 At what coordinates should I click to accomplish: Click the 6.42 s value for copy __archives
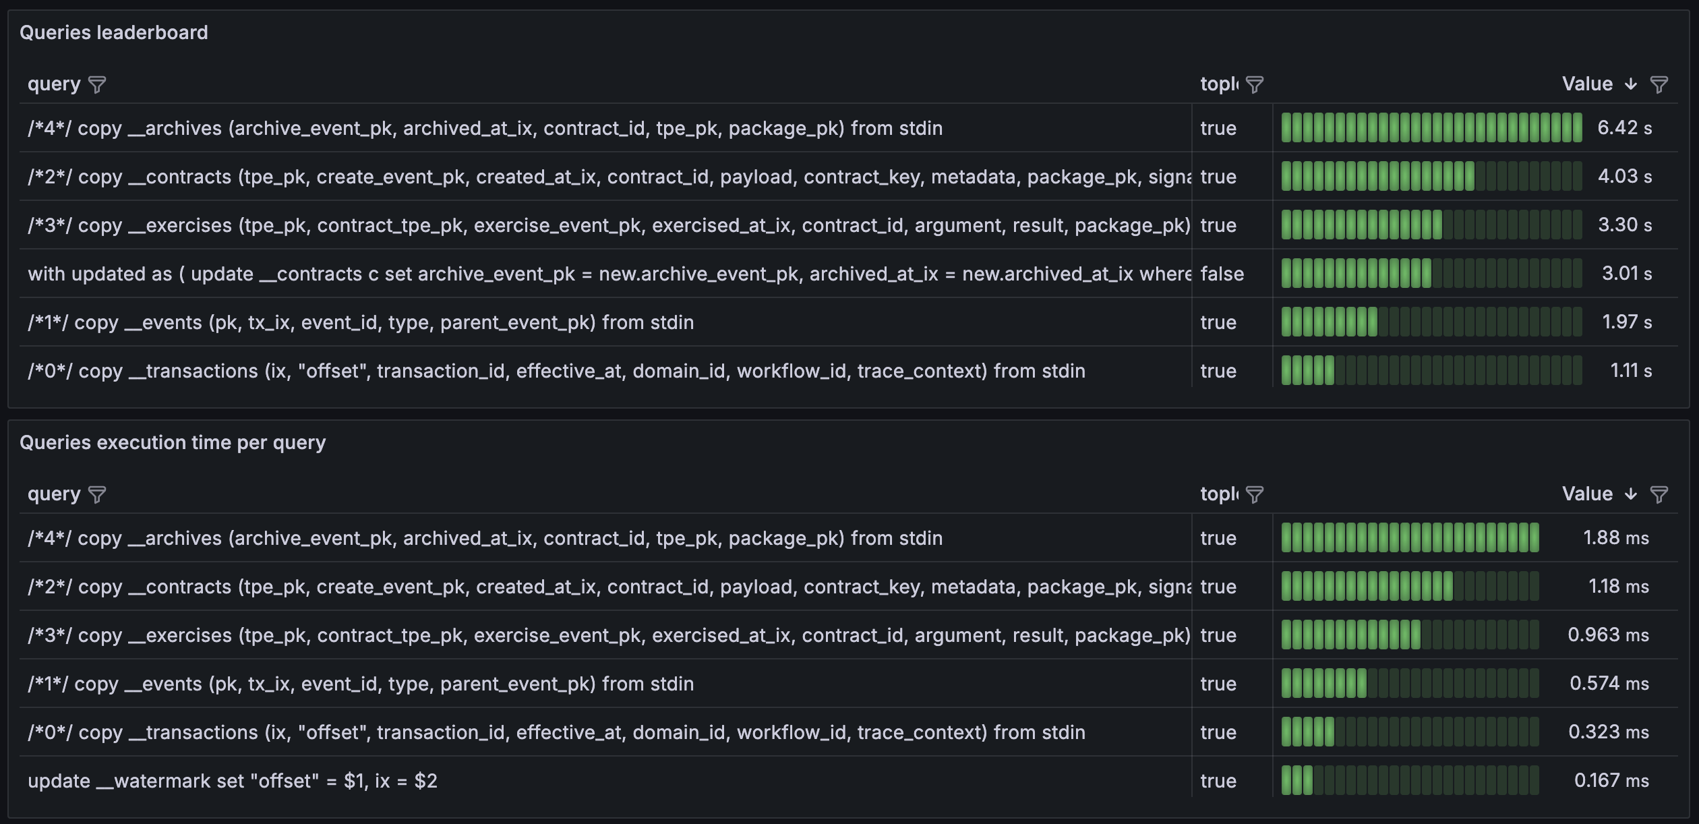pos(1626,128)
